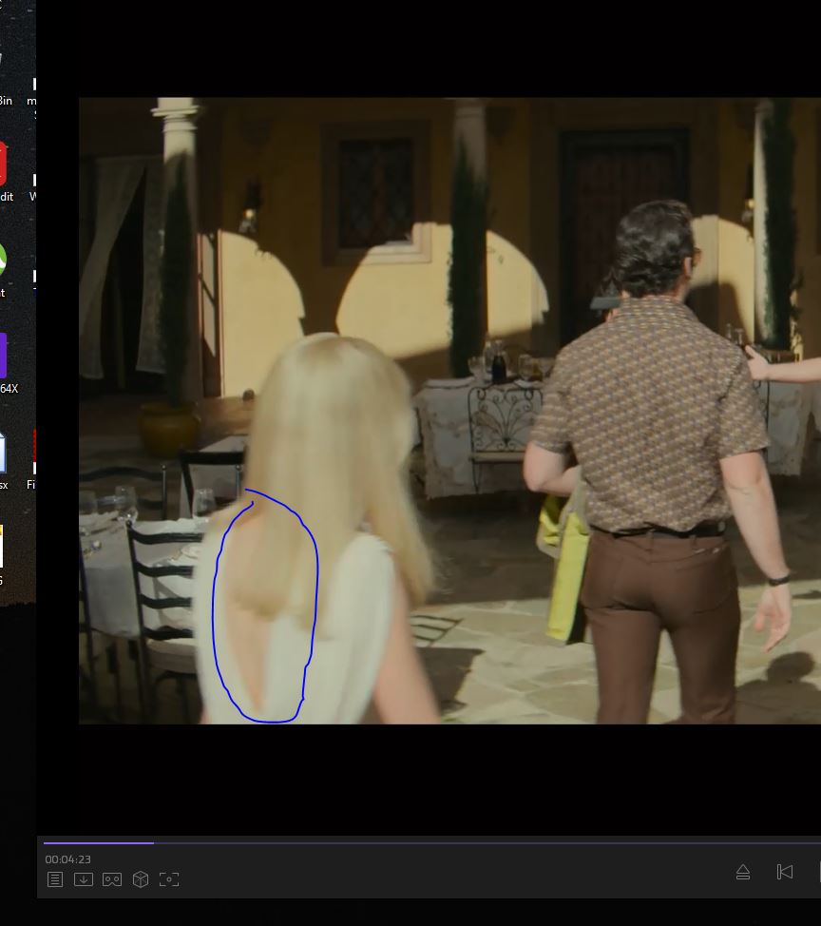This screenshot has width=821, height=926.
Task: Skip to the previous track
Action: pos(785,872)
